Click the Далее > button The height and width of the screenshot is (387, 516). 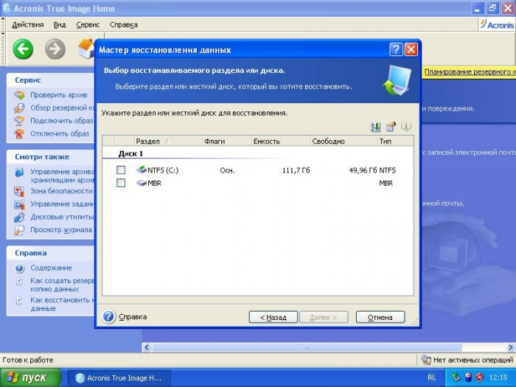click(324, 317)
